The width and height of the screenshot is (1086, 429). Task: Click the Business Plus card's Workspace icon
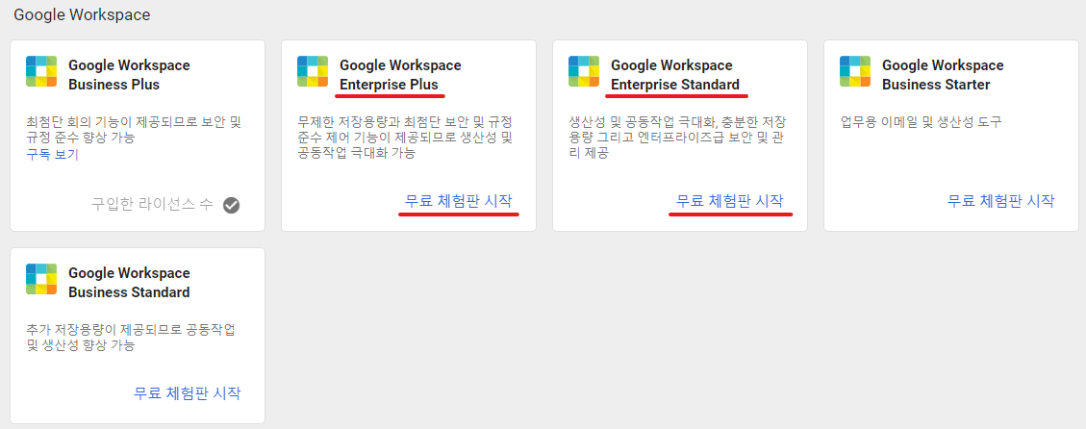[x=40, y=71]
